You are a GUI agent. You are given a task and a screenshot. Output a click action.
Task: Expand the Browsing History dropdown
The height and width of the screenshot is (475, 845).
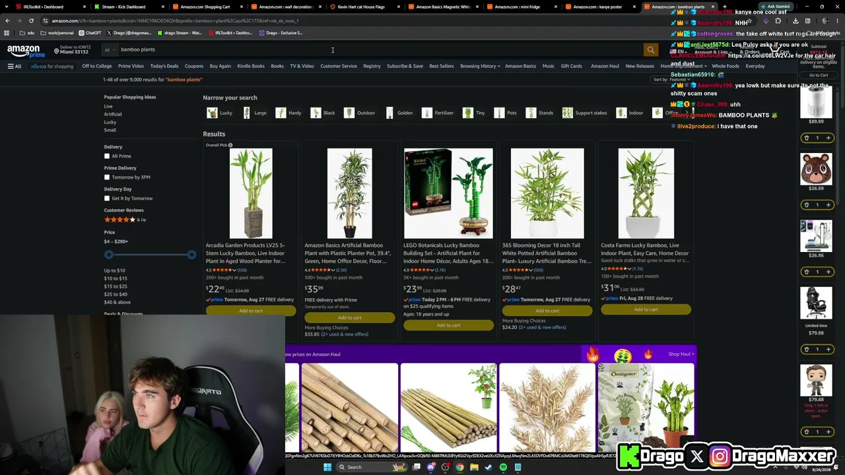pos(480,66)
